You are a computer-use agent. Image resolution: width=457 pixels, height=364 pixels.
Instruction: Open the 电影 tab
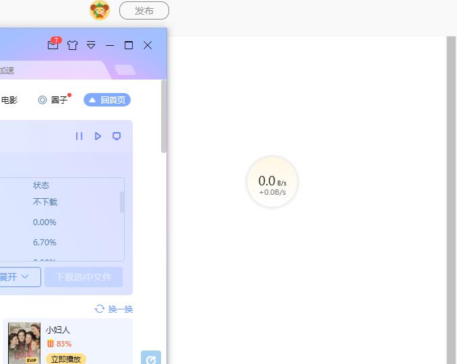pos(9,100)
